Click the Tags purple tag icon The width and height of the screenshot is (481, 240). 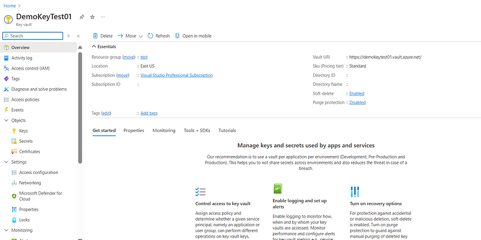pos(6,79)
